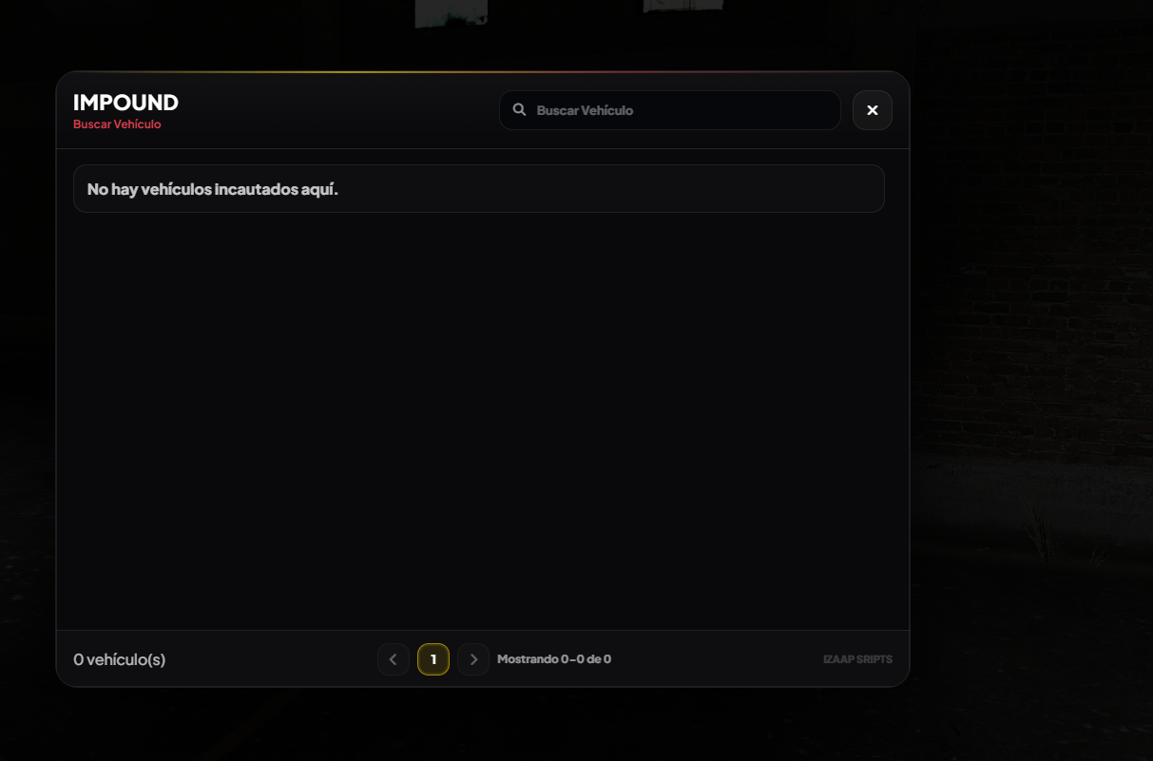Image resolution: width=1153 pixels, height=761 pixels.
Task: Go to previous page arrow
Action: point(394,659)
